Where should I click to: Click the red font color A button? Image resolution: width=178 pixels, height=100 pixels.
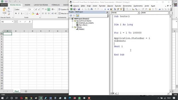pos(37,14)
